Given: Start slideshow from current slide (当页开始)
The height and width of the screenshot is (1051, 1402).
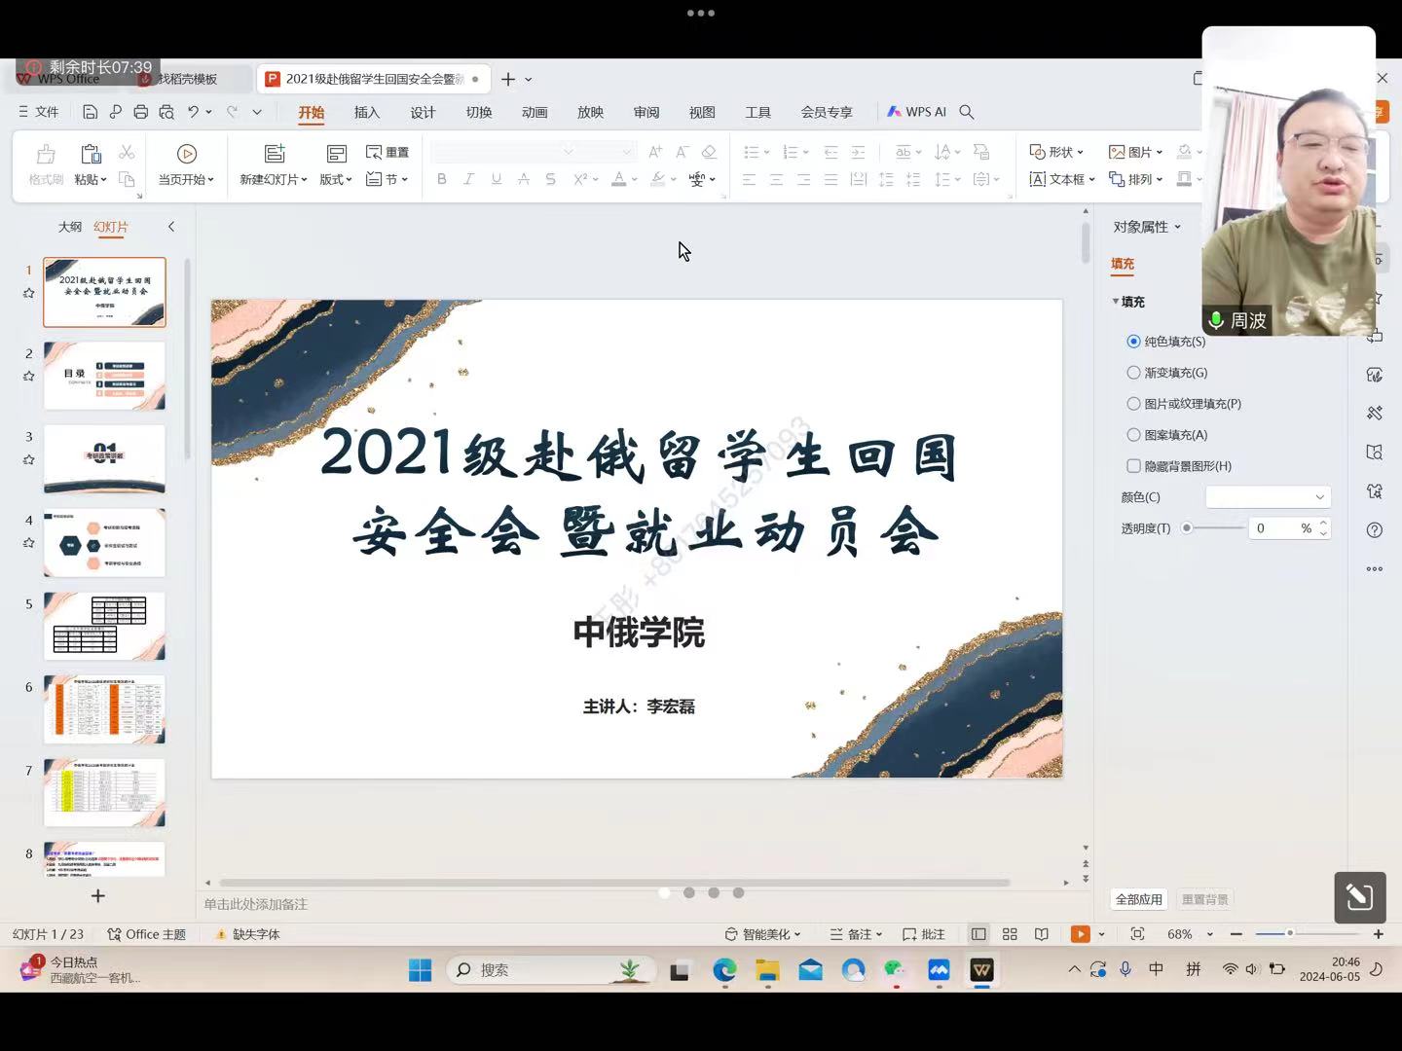Looking at the screenshot, I should pyautogui.click(x=186, y=163).
